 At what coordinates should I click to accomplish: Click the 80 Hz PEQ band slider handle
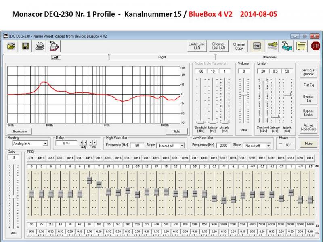[x=89, y=180]
